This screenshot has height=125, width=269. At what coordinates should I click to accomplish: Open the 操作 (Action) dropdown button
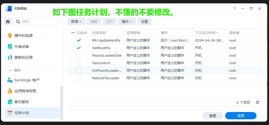click(127, 22)
